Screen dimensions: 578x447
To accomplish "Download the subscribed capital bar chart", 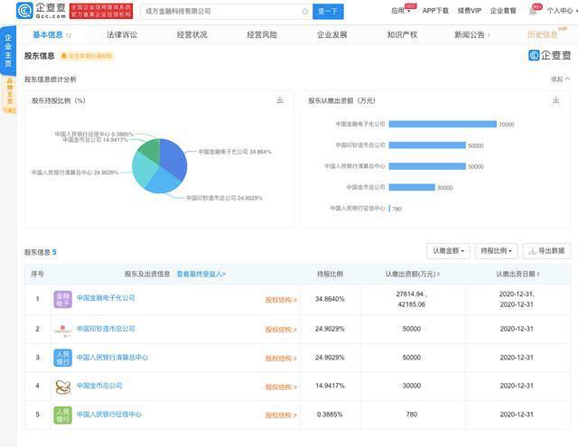I will [x=556, y=100].
